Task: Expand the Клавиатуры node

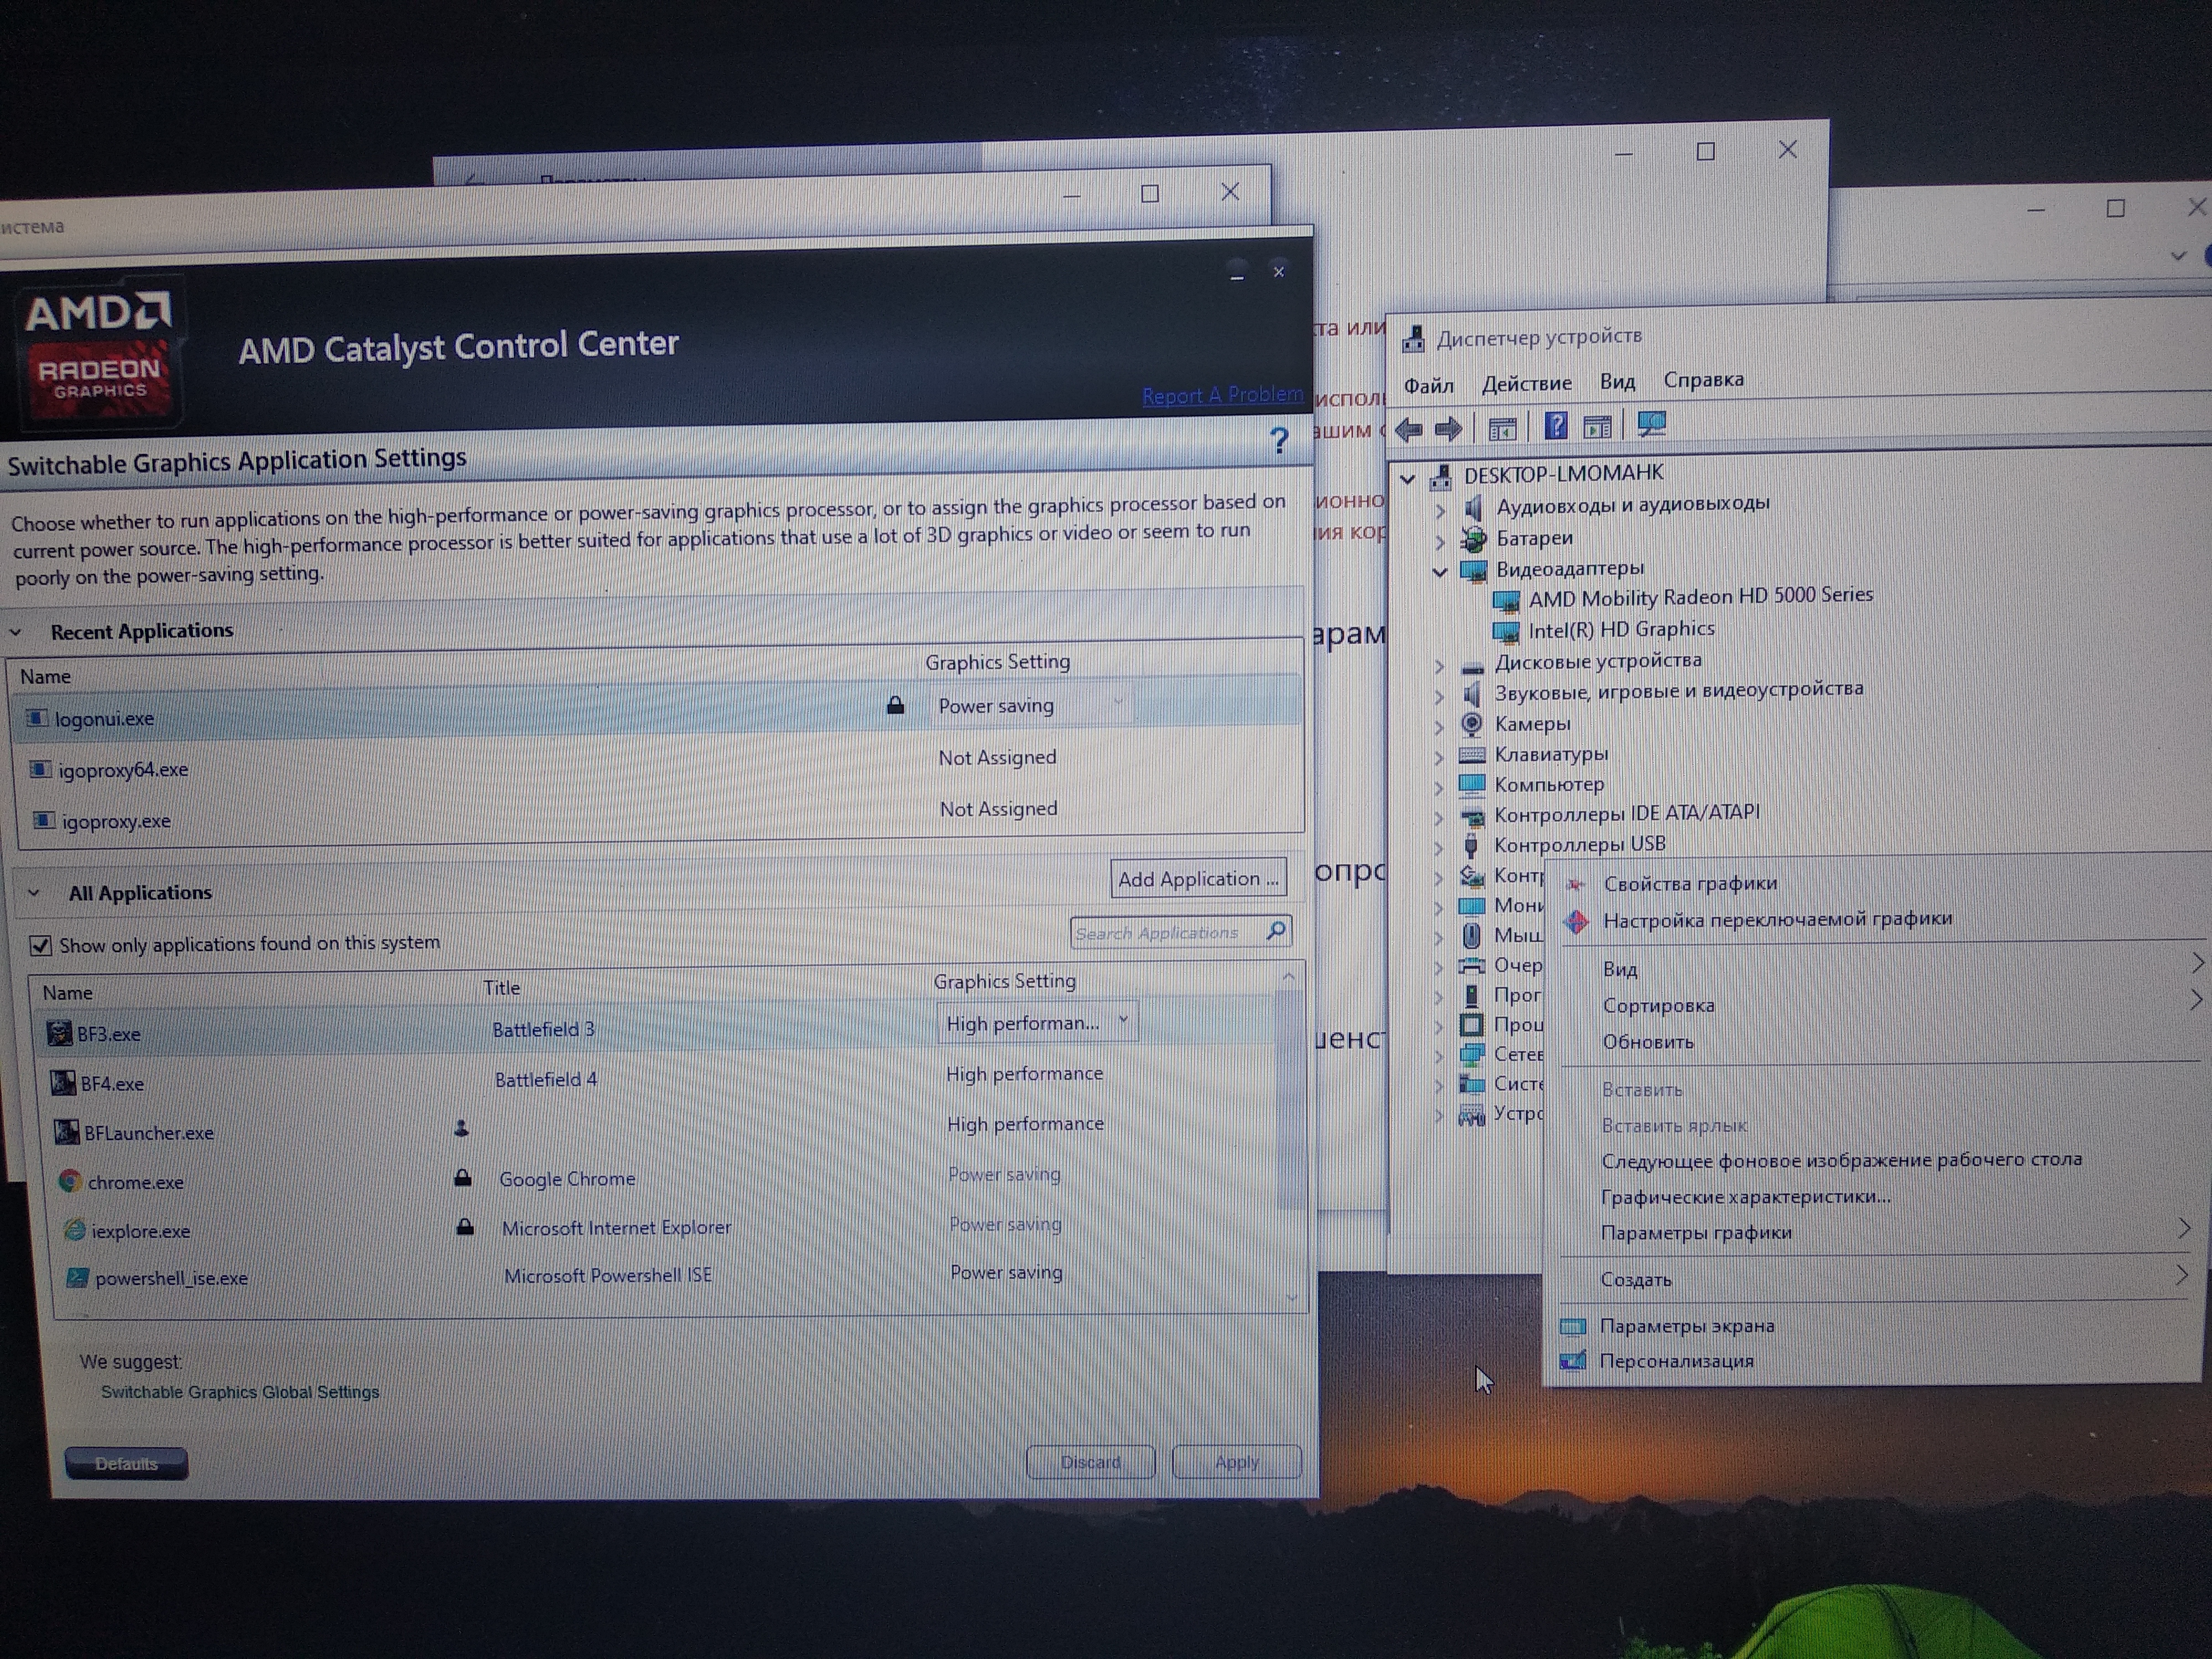Action: [1439, 757]
